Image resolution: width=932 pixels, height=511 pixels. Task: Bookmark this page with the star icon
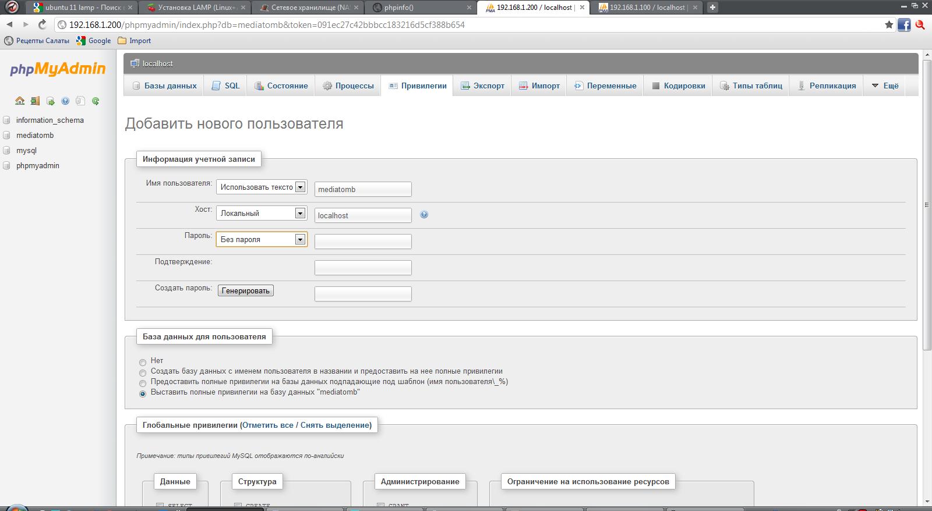pos(889,24)
